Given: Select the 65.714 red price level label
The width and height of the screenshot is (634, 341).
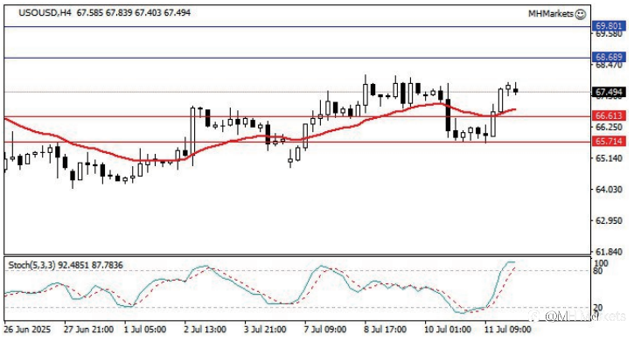Looking at the screenshot, I should (609, 141).
